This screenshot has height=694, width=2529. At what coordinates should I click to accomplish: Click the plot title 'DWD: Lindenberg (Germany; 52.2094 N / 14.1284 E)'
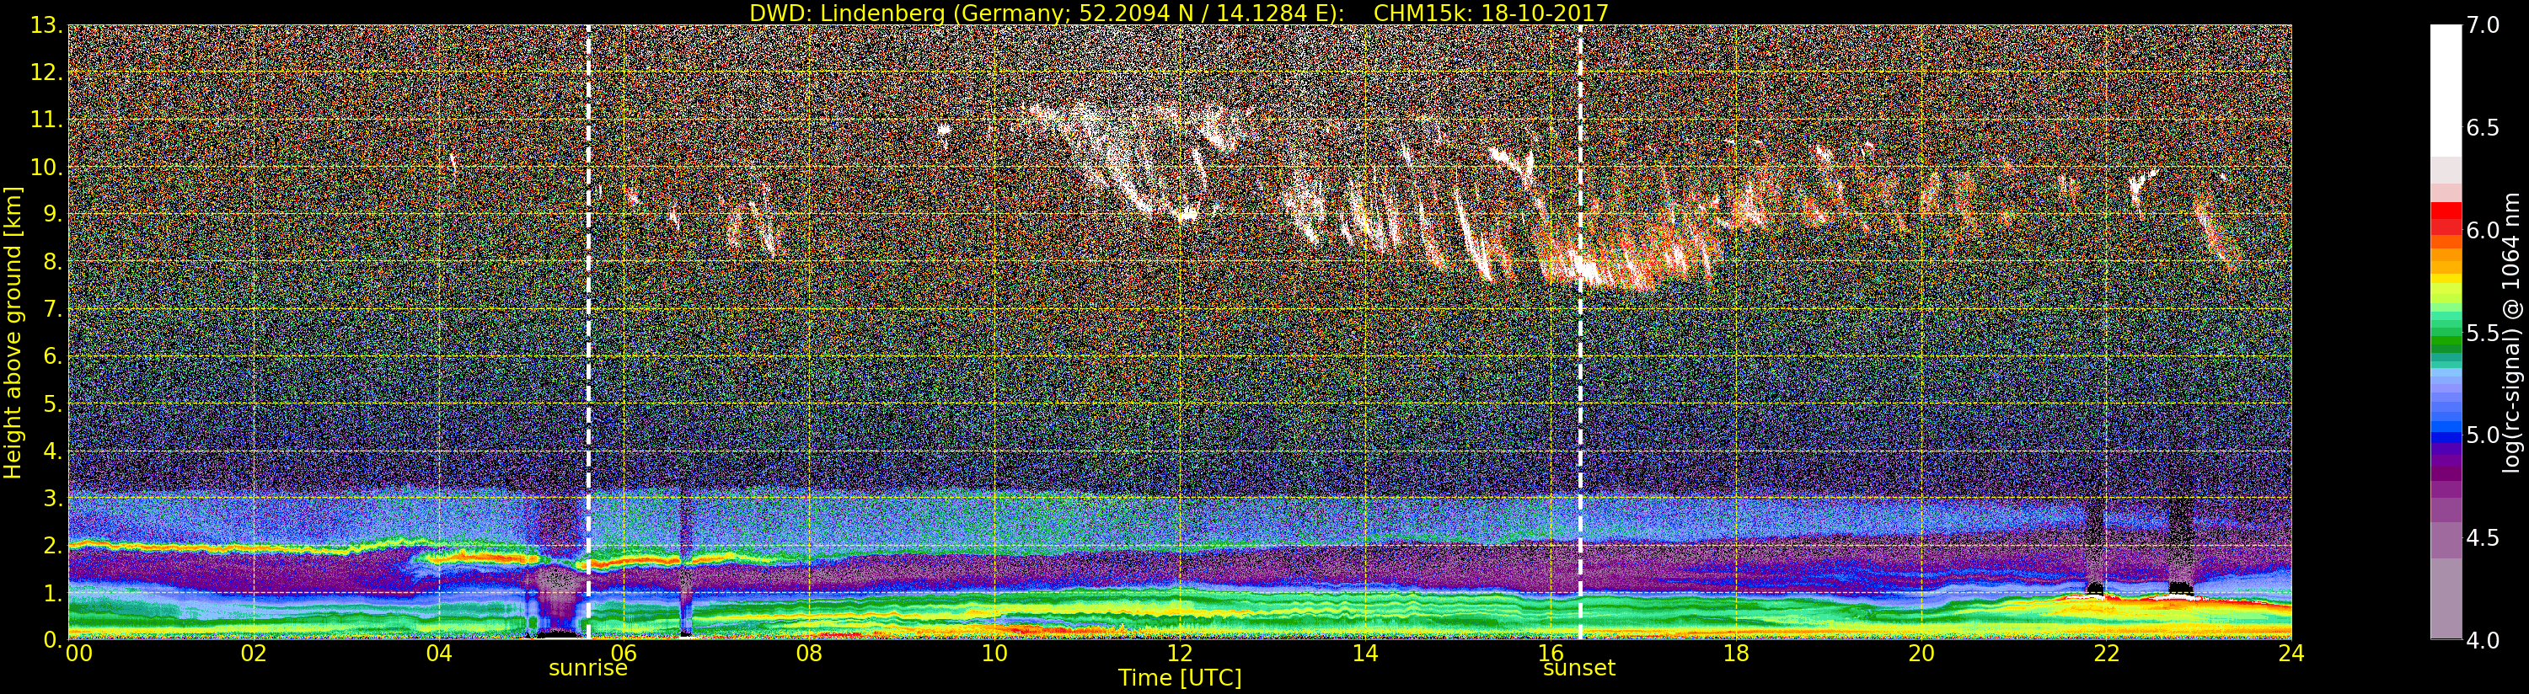[x=1047, y=13]
